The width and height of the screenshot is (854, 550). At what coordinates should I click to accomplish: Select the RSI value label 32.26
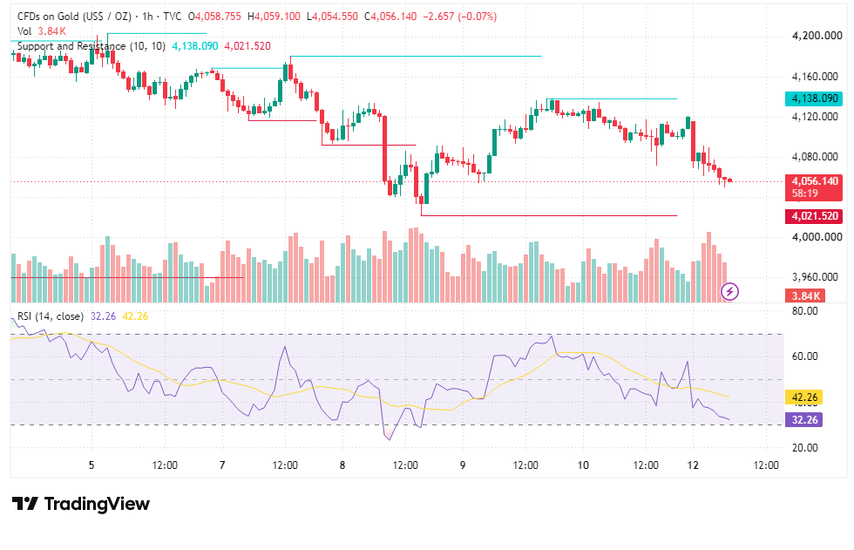(x=804, y=420)
